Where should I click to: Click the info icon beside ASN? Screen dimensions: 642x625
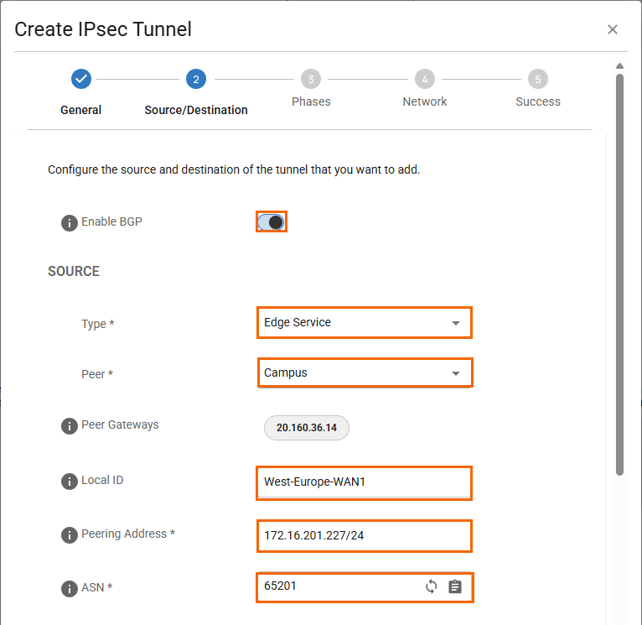[70, 589]
